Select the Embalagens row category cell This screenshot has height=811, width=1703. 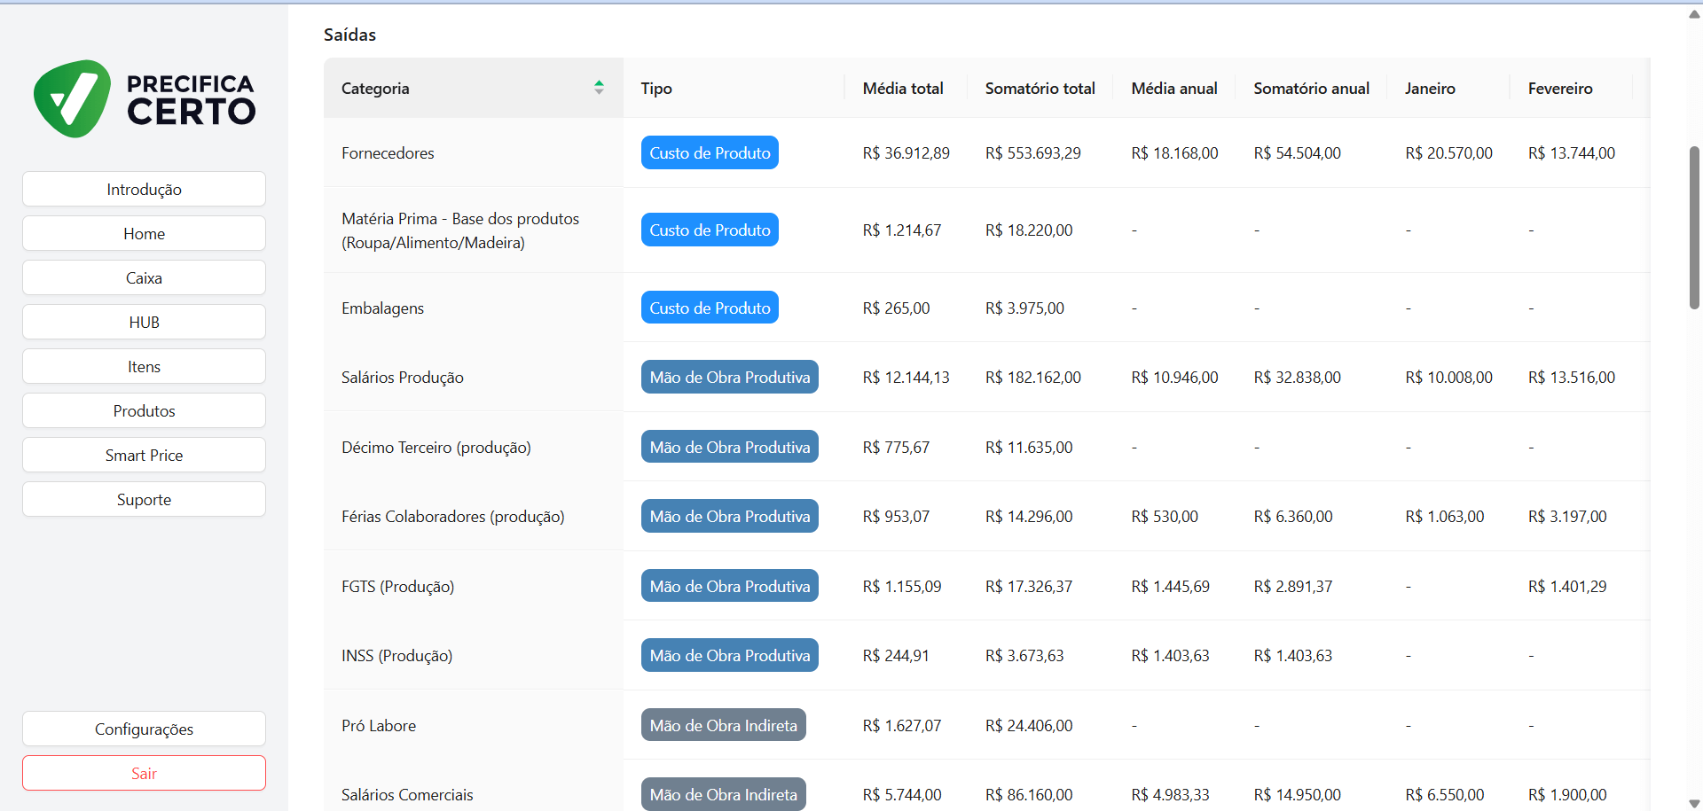383,308
